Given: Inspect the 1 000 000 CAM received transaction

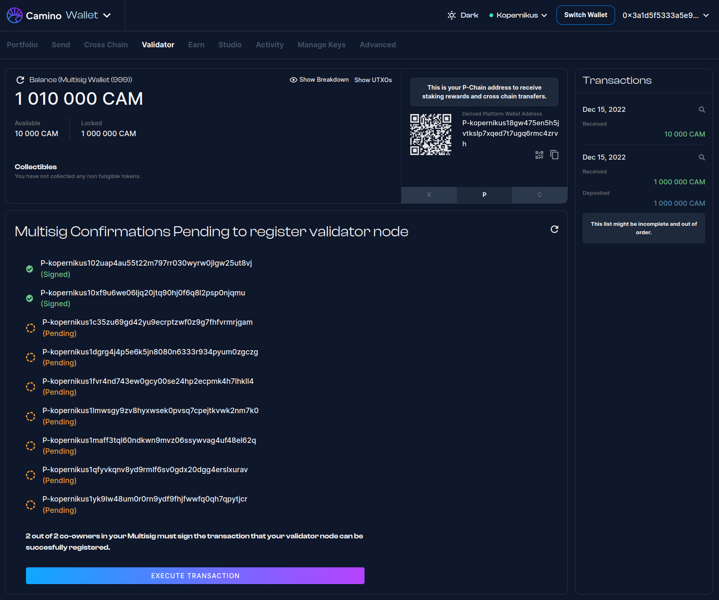Looking at the screenshot, I should pyautogui.click(x=702, y=158).
